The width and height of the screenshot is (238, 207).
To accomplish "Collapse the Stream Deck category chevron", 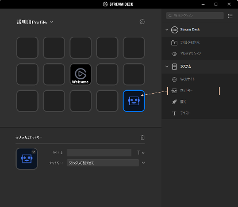I will (167, 30).
